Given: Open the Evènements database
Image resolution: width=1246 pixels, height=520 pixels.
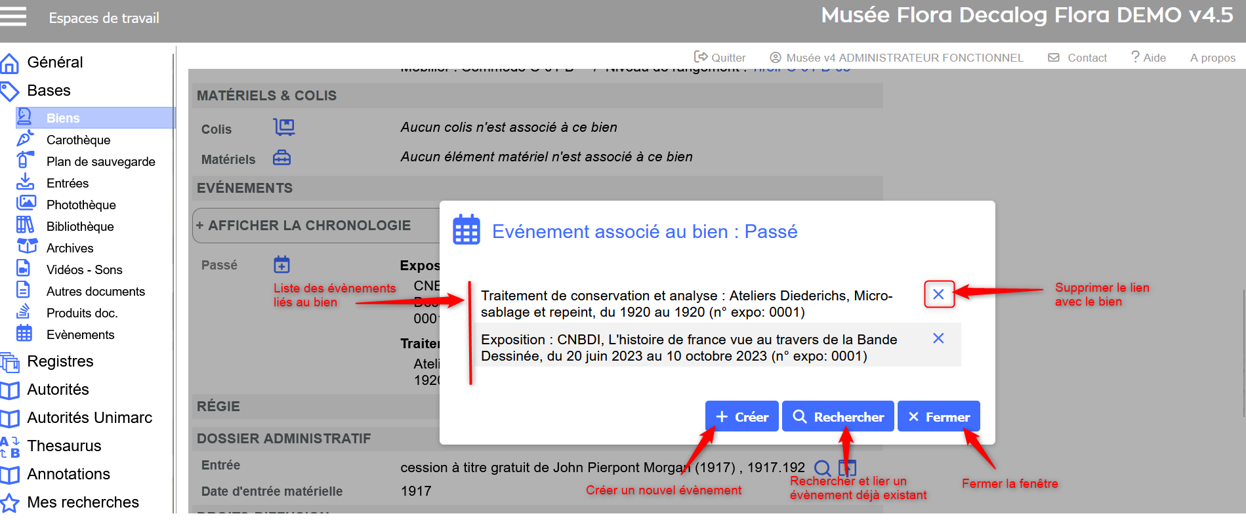Looking at the screenshot, I should [80, 334].
